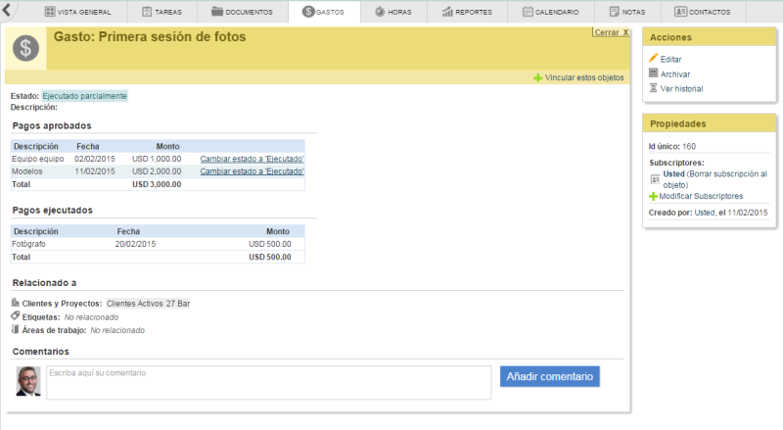Change Equipo equipo payment to Ejecutado

pos(252,159)
